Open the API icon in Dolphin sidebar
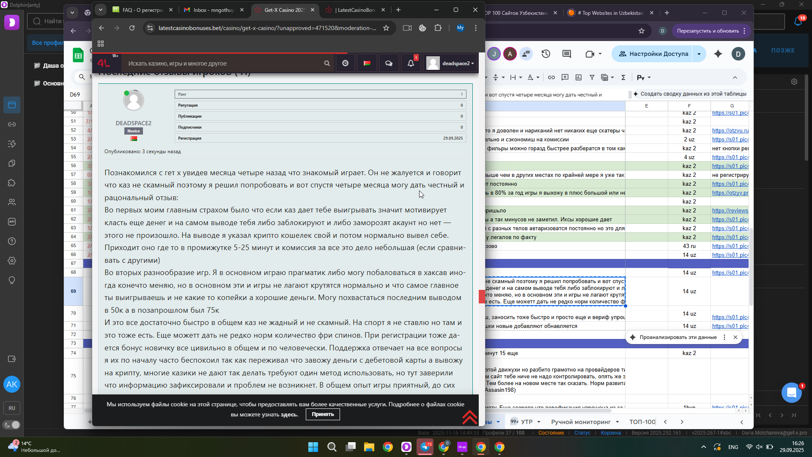The width and height of the screenshot is (812, 457). pyautogui.click(x=12, y=222)
